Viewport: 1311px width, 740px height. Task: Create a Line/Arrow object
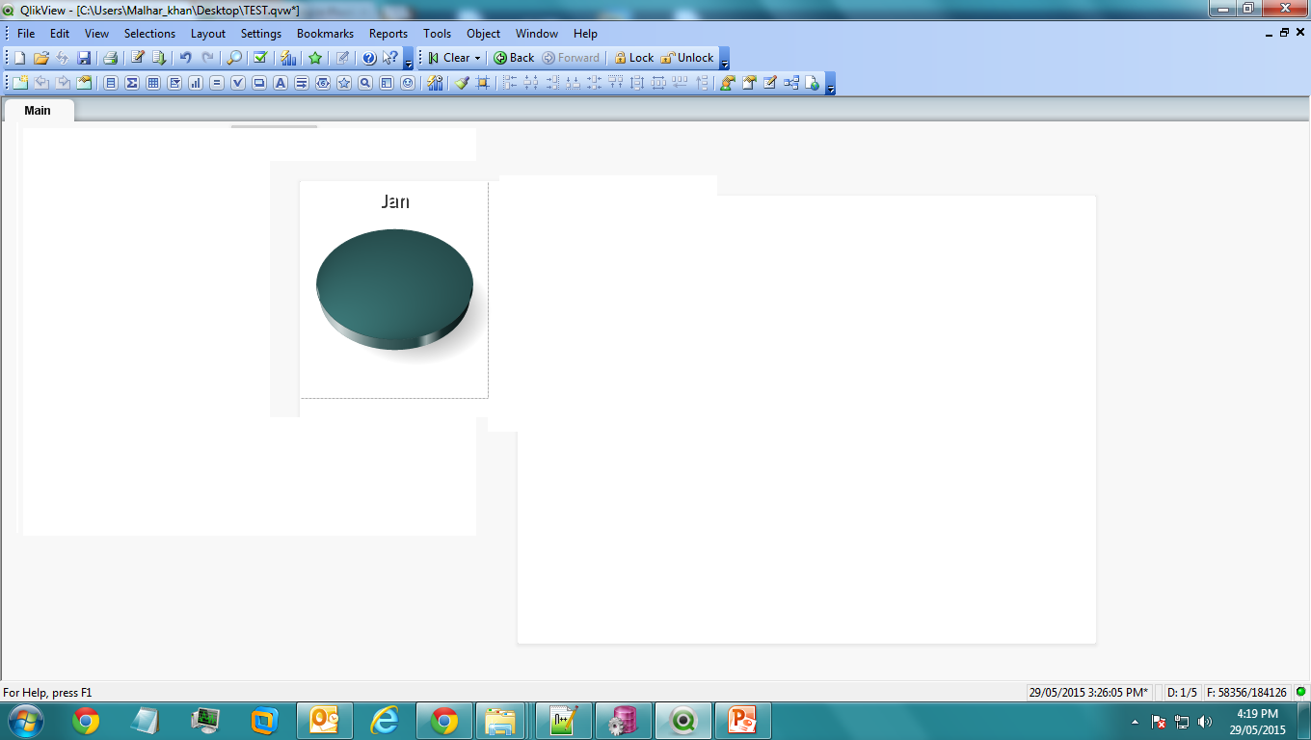click(x=302, y=83)
